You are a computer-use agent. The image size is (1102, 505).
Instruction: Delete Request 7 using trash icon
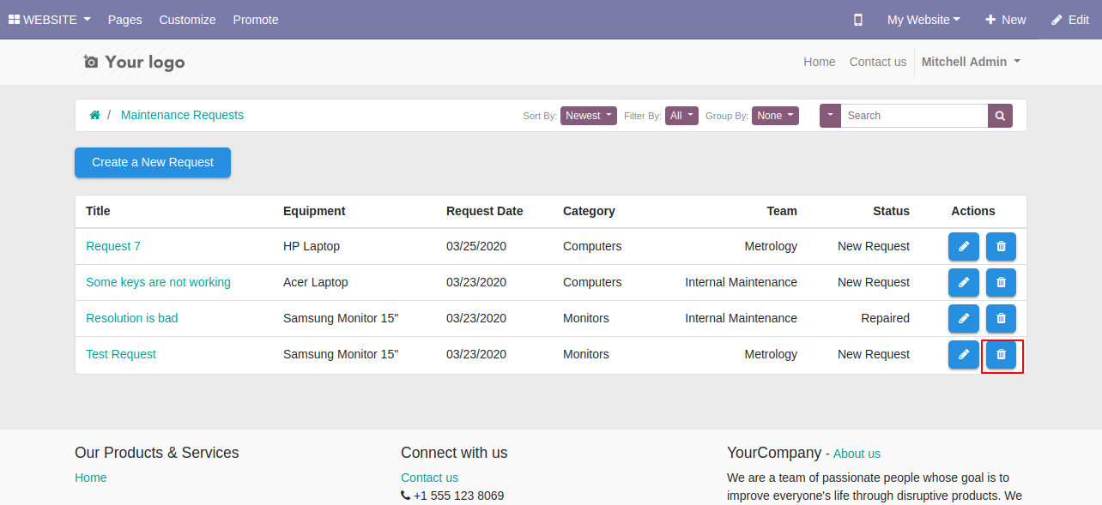pos(1001,246)
